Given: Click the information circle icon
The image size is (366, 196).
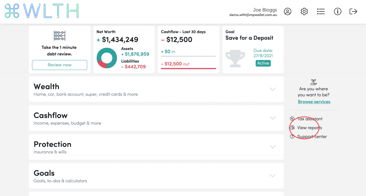Looking at the screenshot, I should click(337, 11).
